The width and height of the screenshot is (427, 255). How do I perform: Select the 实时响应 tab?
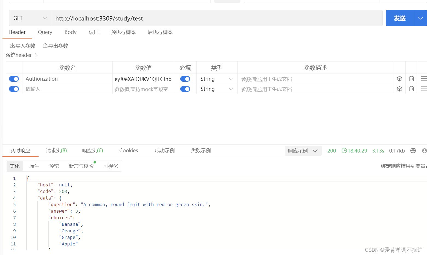click(x=21, y=151)
